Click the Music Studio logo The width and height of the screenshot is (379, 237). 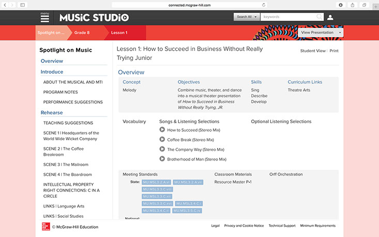coord(94,18)
